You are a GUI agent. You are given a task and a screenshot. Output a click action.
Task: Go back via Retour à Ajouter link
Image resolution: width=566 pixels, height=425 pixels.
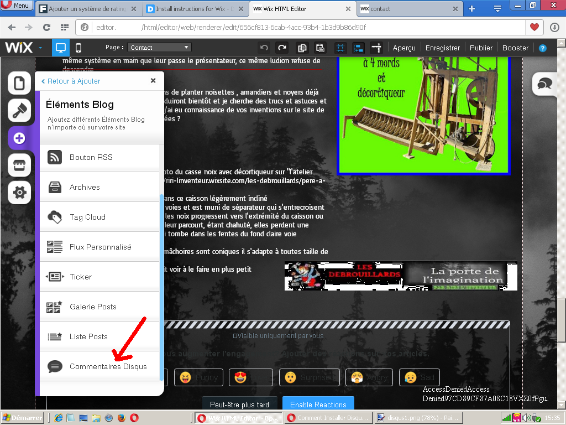click(x=70, y=81)
